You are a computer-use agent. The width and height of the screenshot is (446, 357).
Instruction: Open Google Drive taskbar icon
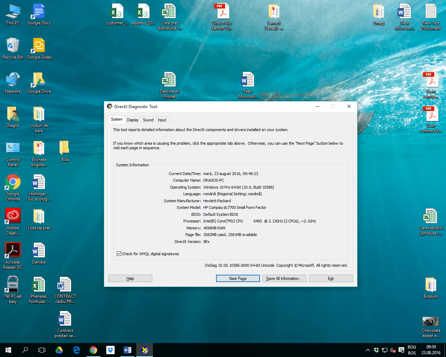[x=59, y=350]
